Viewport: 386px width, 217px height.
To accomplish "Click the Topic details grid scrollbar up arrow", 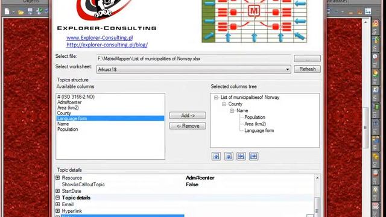I will point(317,178).
